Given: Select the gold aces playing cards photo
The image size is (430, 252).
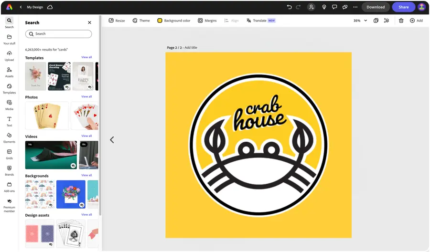Looking at the screenshot, I should coord(47,115).
